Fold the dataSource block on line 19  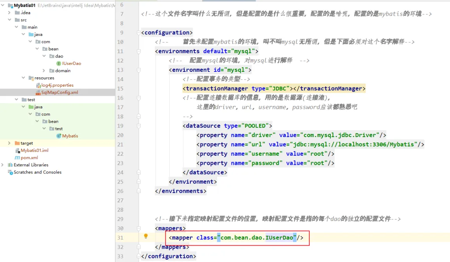pyautogui.click(x=138, y=126)
